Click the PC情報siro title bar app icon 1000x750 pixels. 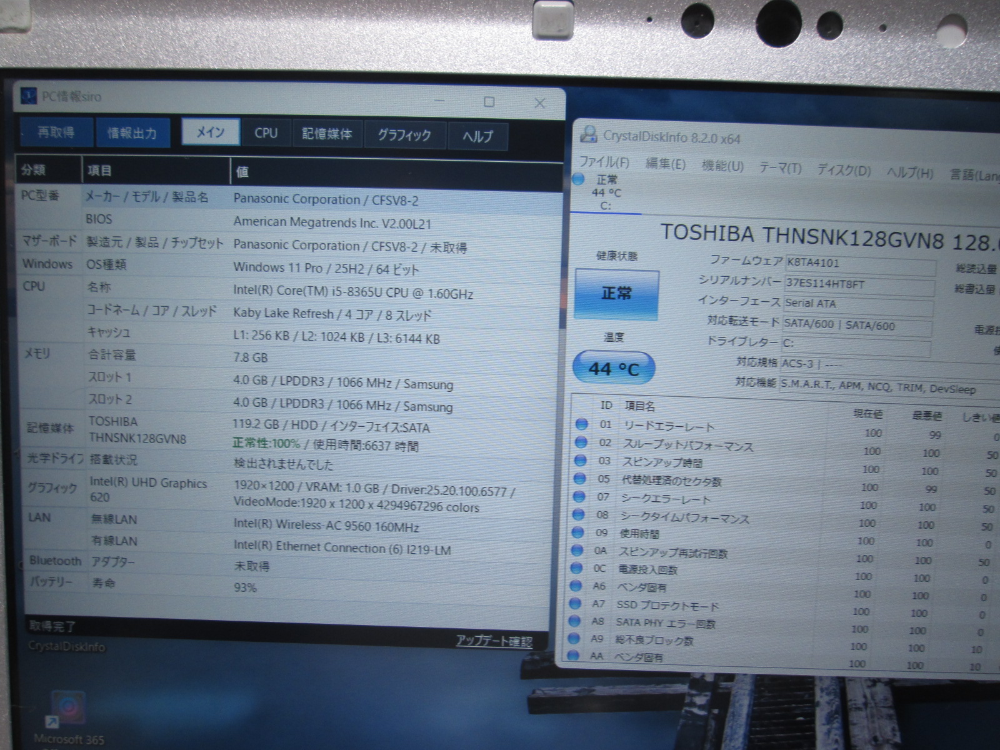tap(29, 96)
